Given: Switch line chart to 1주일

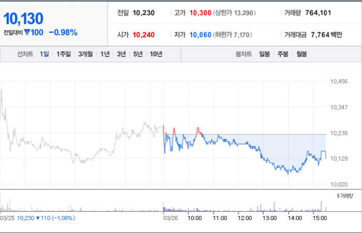Looking at the screenshot, I should [64, 54].
